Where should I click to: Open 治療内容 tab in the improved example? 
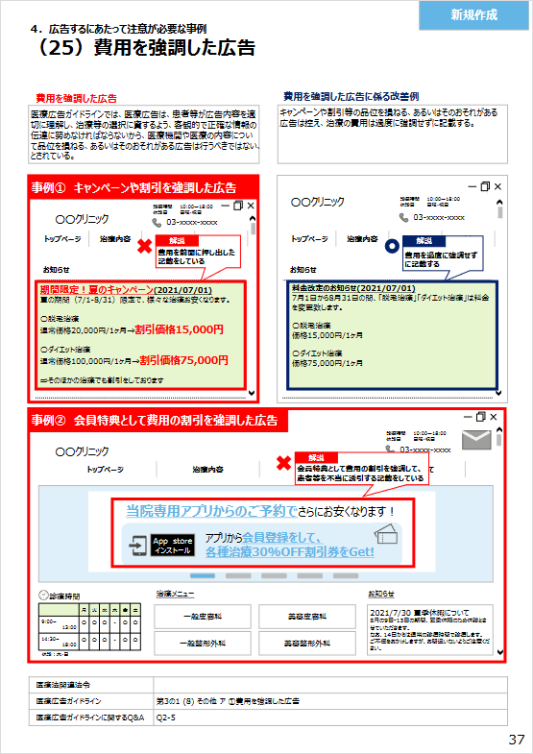362,238
